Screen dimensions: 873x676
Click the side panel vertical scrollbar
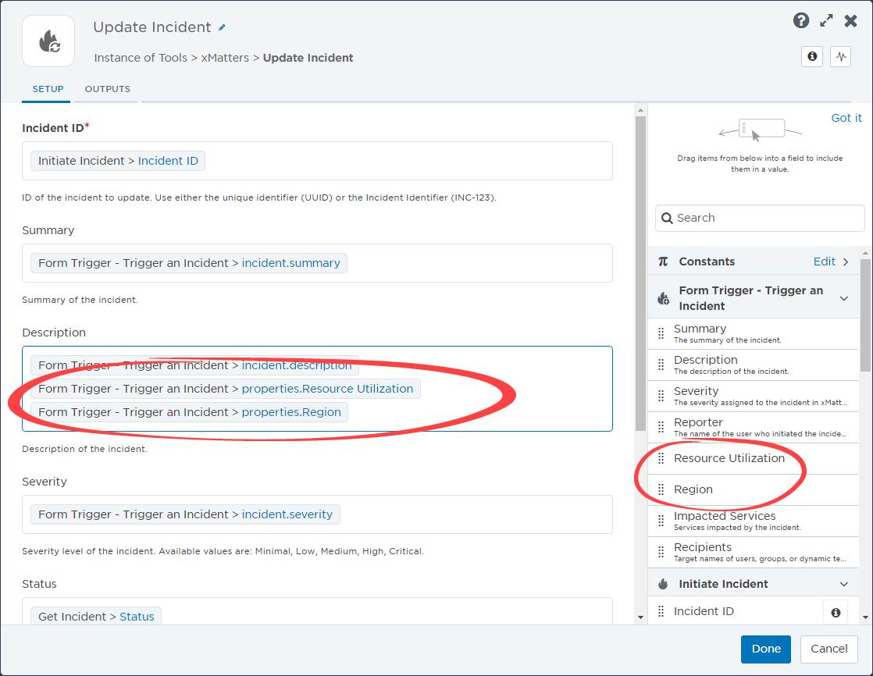point(865,315)
